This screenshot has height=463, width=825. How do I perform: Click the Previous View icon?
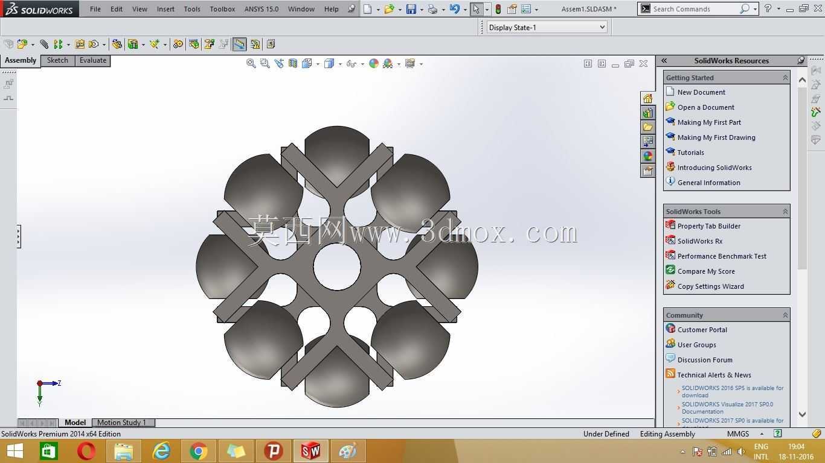(278, 63)
